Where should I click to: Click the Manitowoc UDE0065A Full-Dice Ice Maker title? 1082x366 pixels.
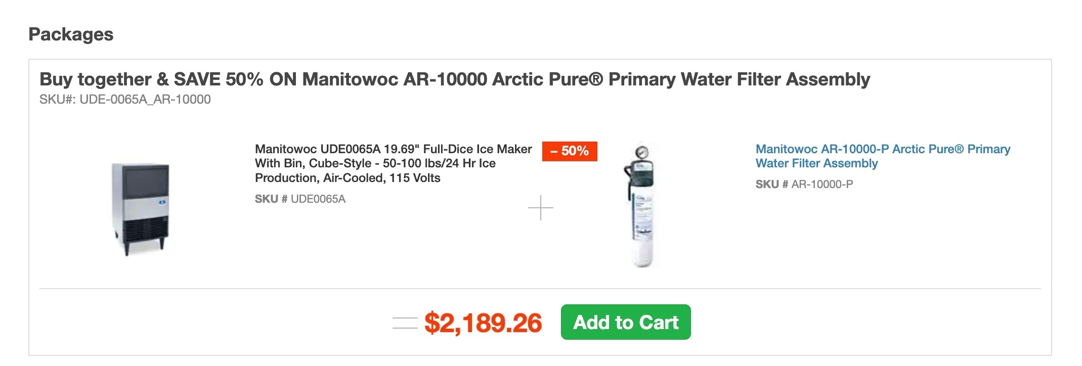(393, 163)
